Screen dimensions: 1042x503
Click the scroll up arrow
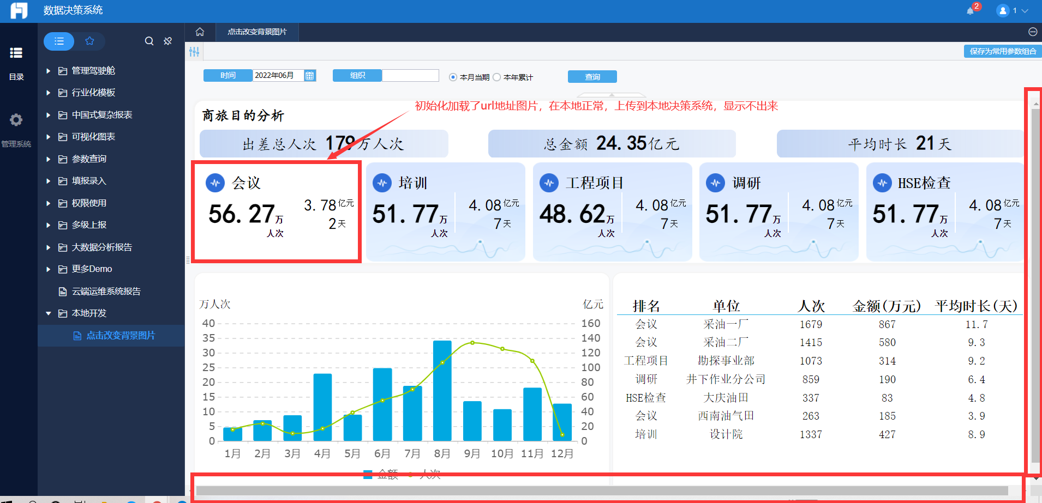[x=1035, y=103]
